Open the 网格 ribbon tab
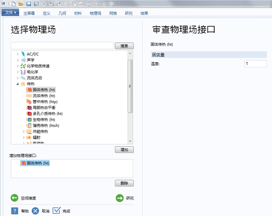The height and width of the screenshot is (216, 272). tap(113, 13)
